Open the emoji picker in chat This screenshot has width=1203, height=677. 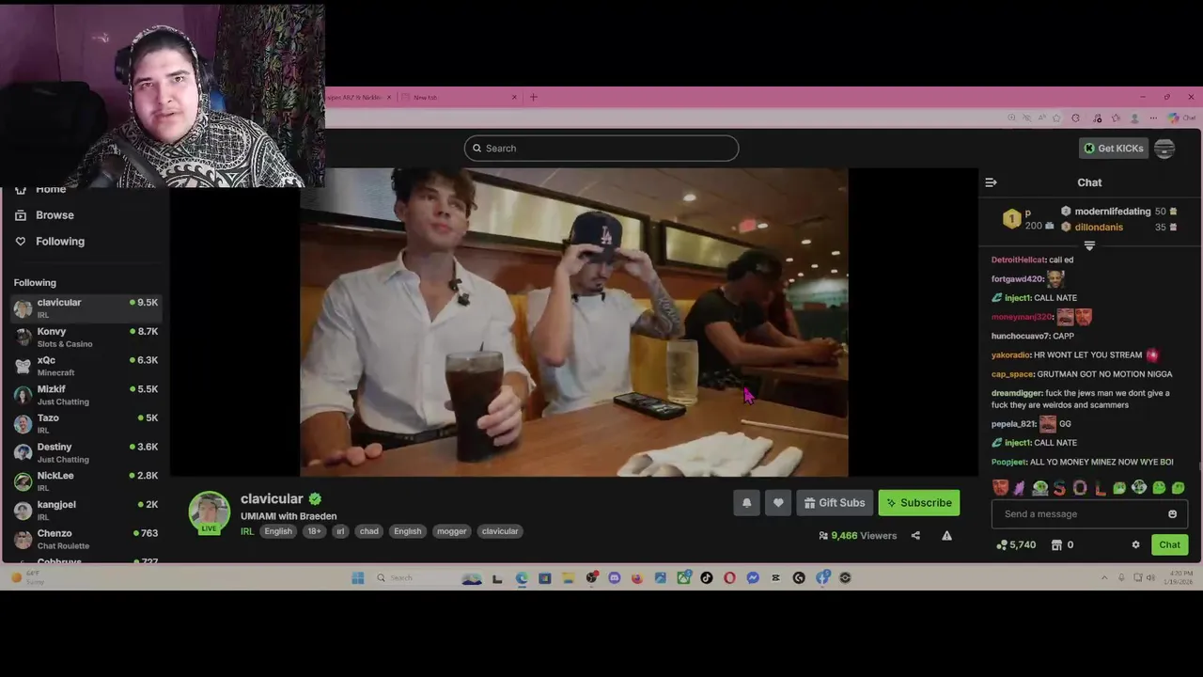1172,514
